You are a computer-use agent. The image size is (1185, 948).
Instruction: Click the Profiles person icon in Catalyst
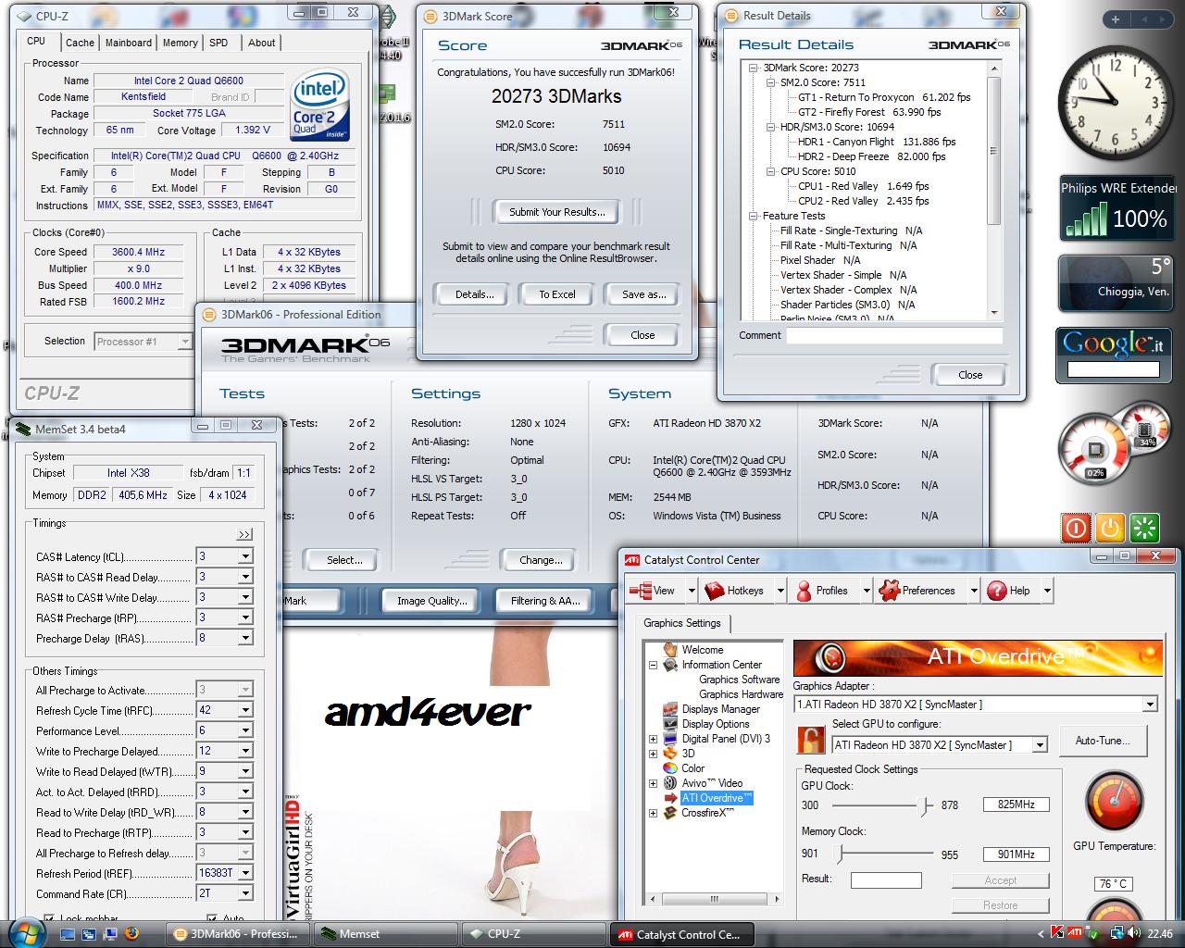click(x=804, y=591)
